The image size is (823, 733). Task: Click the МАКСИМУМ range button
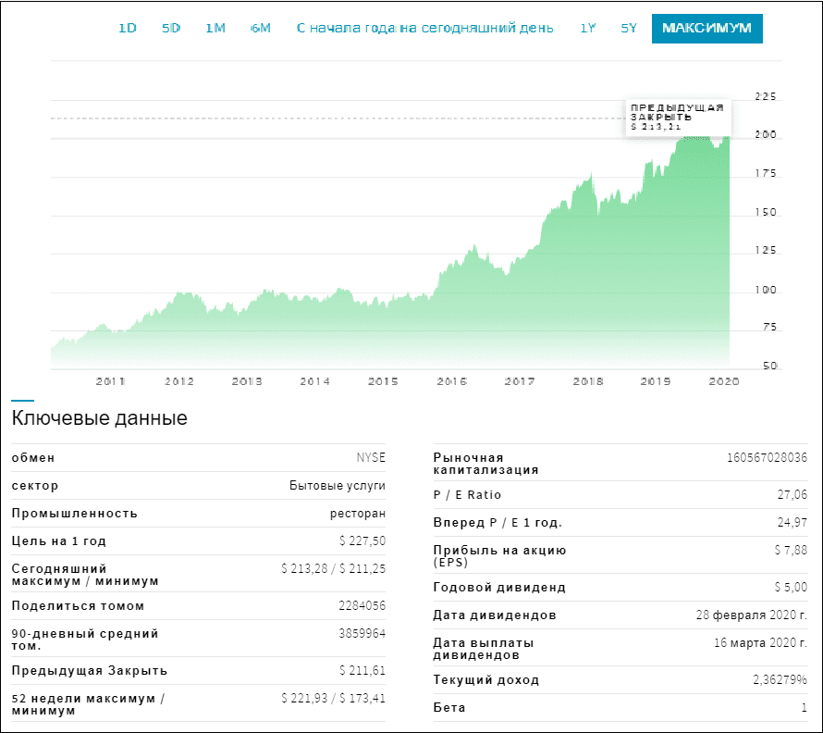click(x=706, y=29)
